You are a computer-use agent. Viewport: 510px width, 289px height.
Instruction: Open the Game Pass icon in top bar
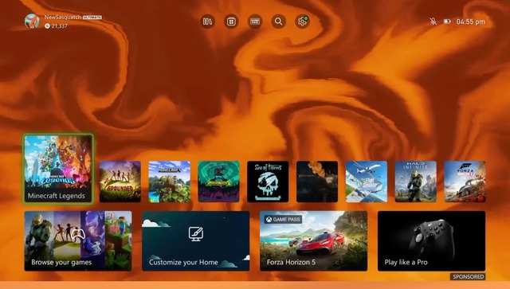click(255, 21)
